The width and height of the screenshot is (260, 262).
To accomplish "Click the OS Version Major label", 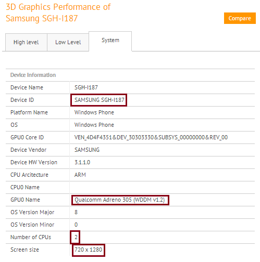I will 32,212.
